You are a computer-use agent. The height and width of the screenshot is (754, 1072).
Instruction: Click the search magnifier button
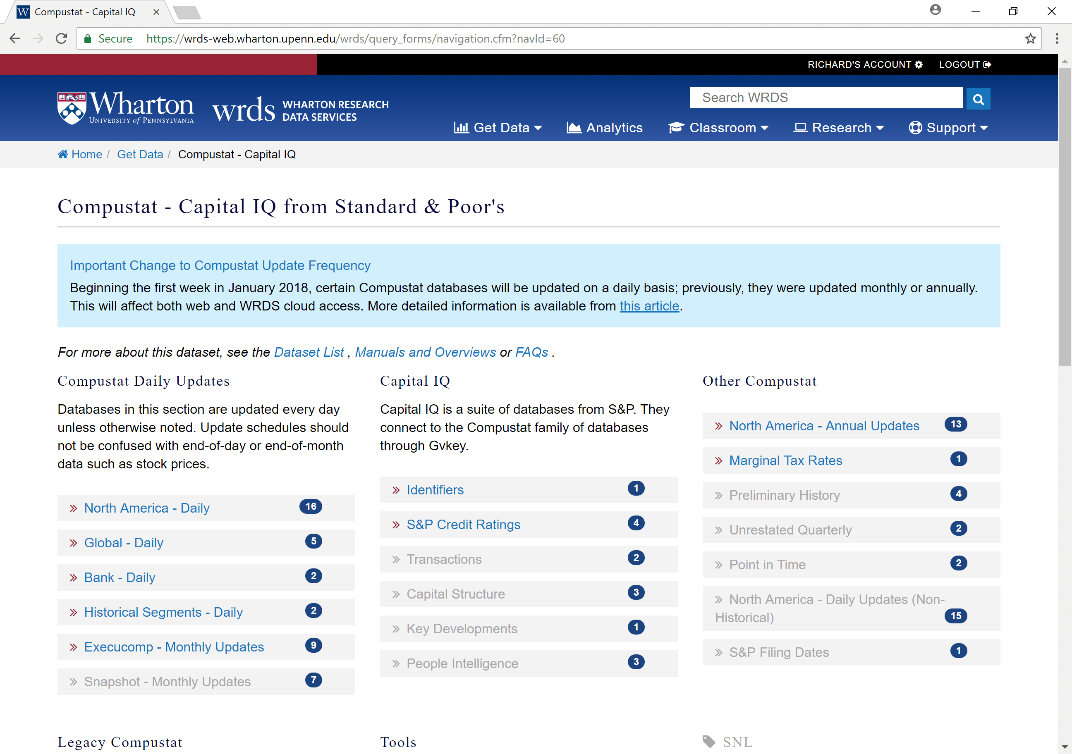click(978, 99)
